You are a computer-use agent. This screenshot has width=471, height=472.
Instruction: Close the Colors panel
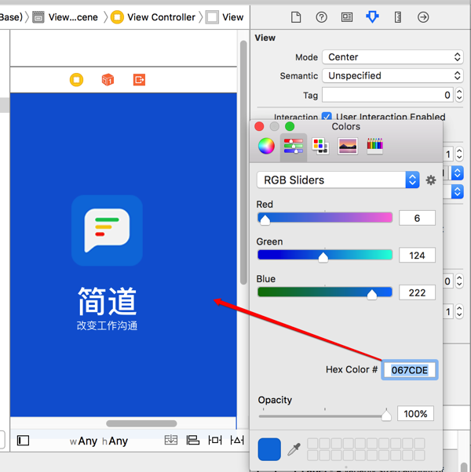click(259, 126)
